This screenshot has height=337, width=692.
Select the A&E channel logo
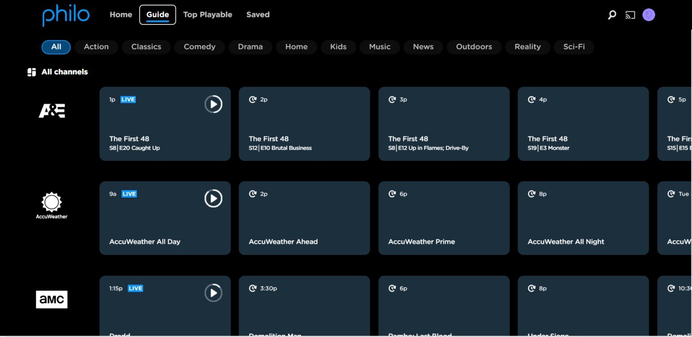[51, 110]
